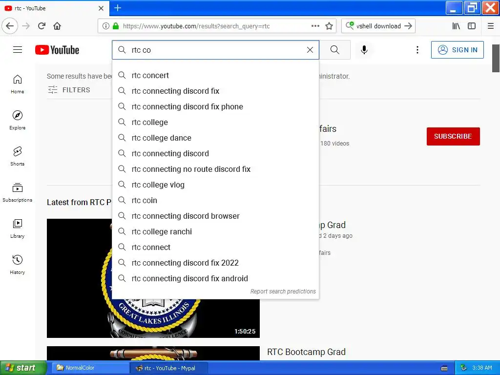Pick "rtc connecting discord fix 2022"
The height and width of the screenshot is (375, 500).
point(215,263)
